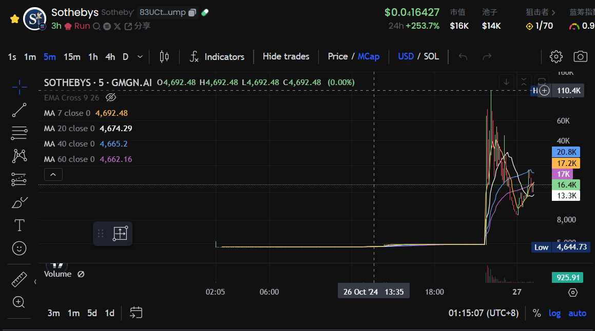595x331 pixels.
Task: Toggle log scale on price axis
Action: coord(554,313)
